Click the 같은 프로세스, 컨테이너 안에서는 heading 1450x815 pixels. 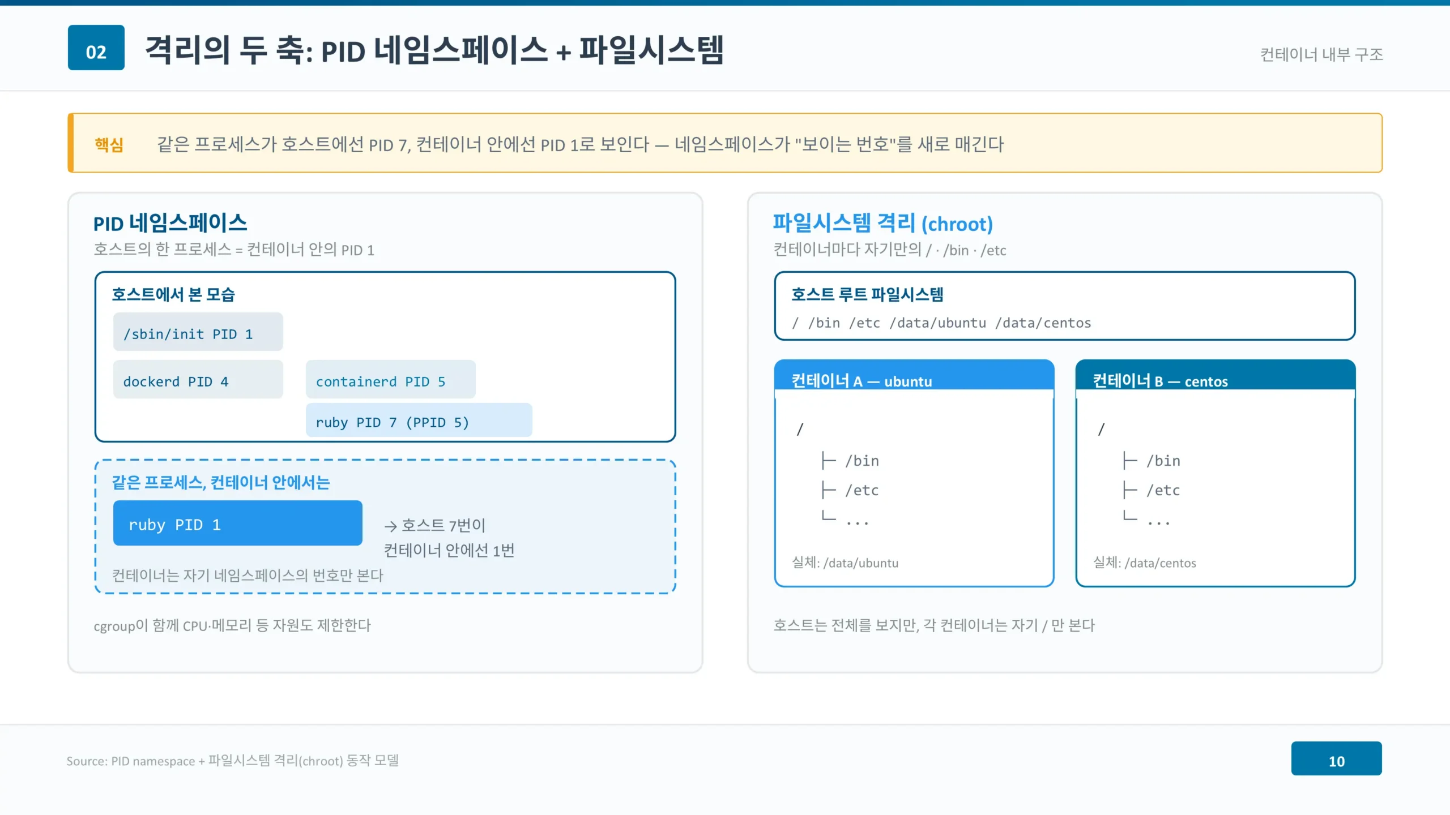click(x=221, y=482)
